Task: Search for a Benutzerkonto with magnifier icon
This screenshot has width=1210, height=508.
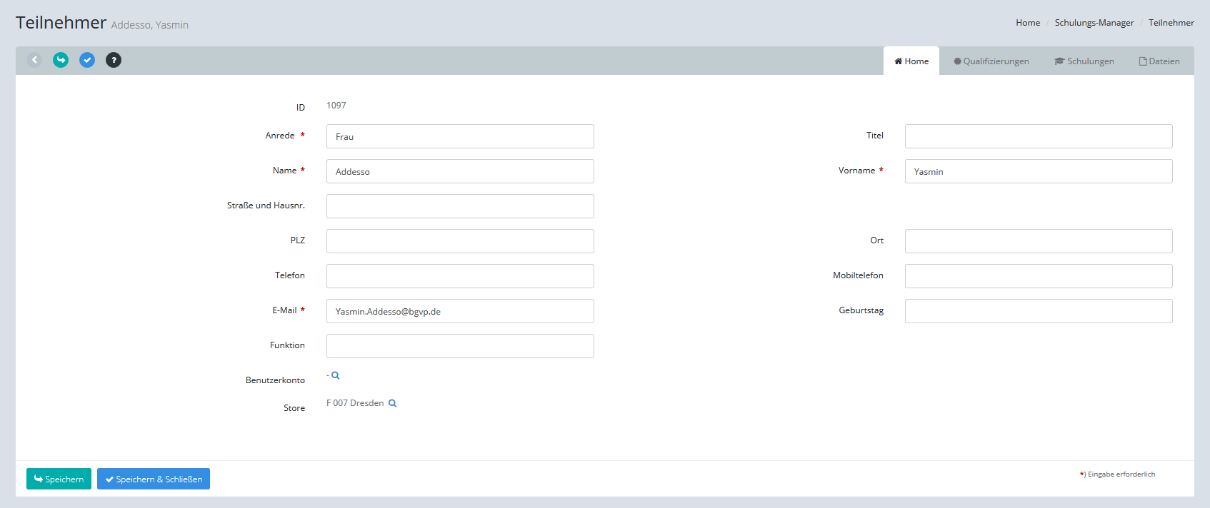Action: (336, 375)
